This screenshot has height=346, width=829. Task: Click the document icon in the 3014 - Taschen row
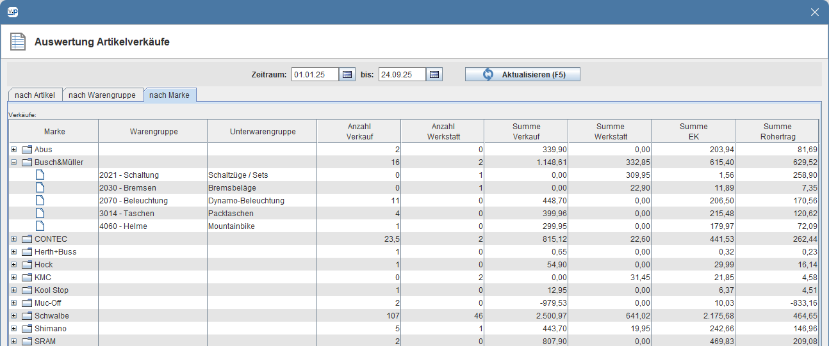point(40,213)
